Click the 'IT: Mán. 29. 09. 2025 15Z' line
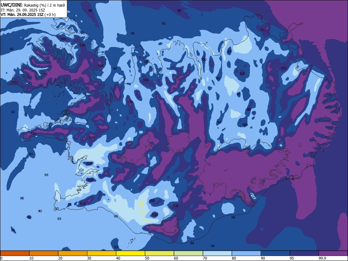The width and height of the screenshot is (348, 261). click(23, 10)
